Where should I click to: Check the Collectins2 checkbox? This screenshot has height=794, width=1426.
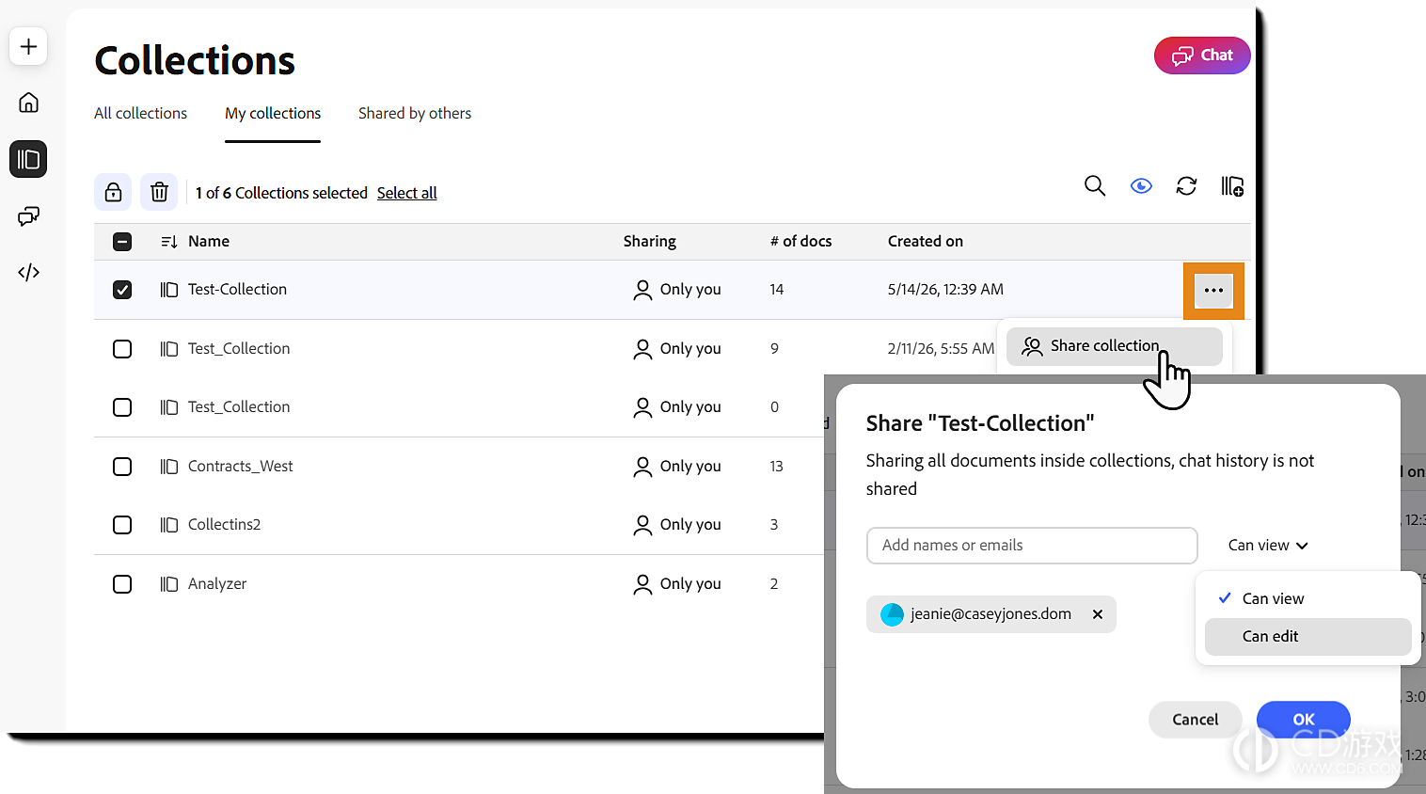(122, 525)
